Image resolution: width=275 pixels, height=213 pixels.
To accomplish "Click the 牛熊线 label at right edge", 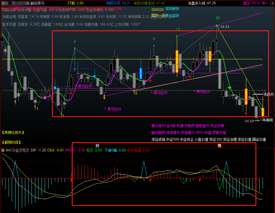I will [x=268, y=120].
